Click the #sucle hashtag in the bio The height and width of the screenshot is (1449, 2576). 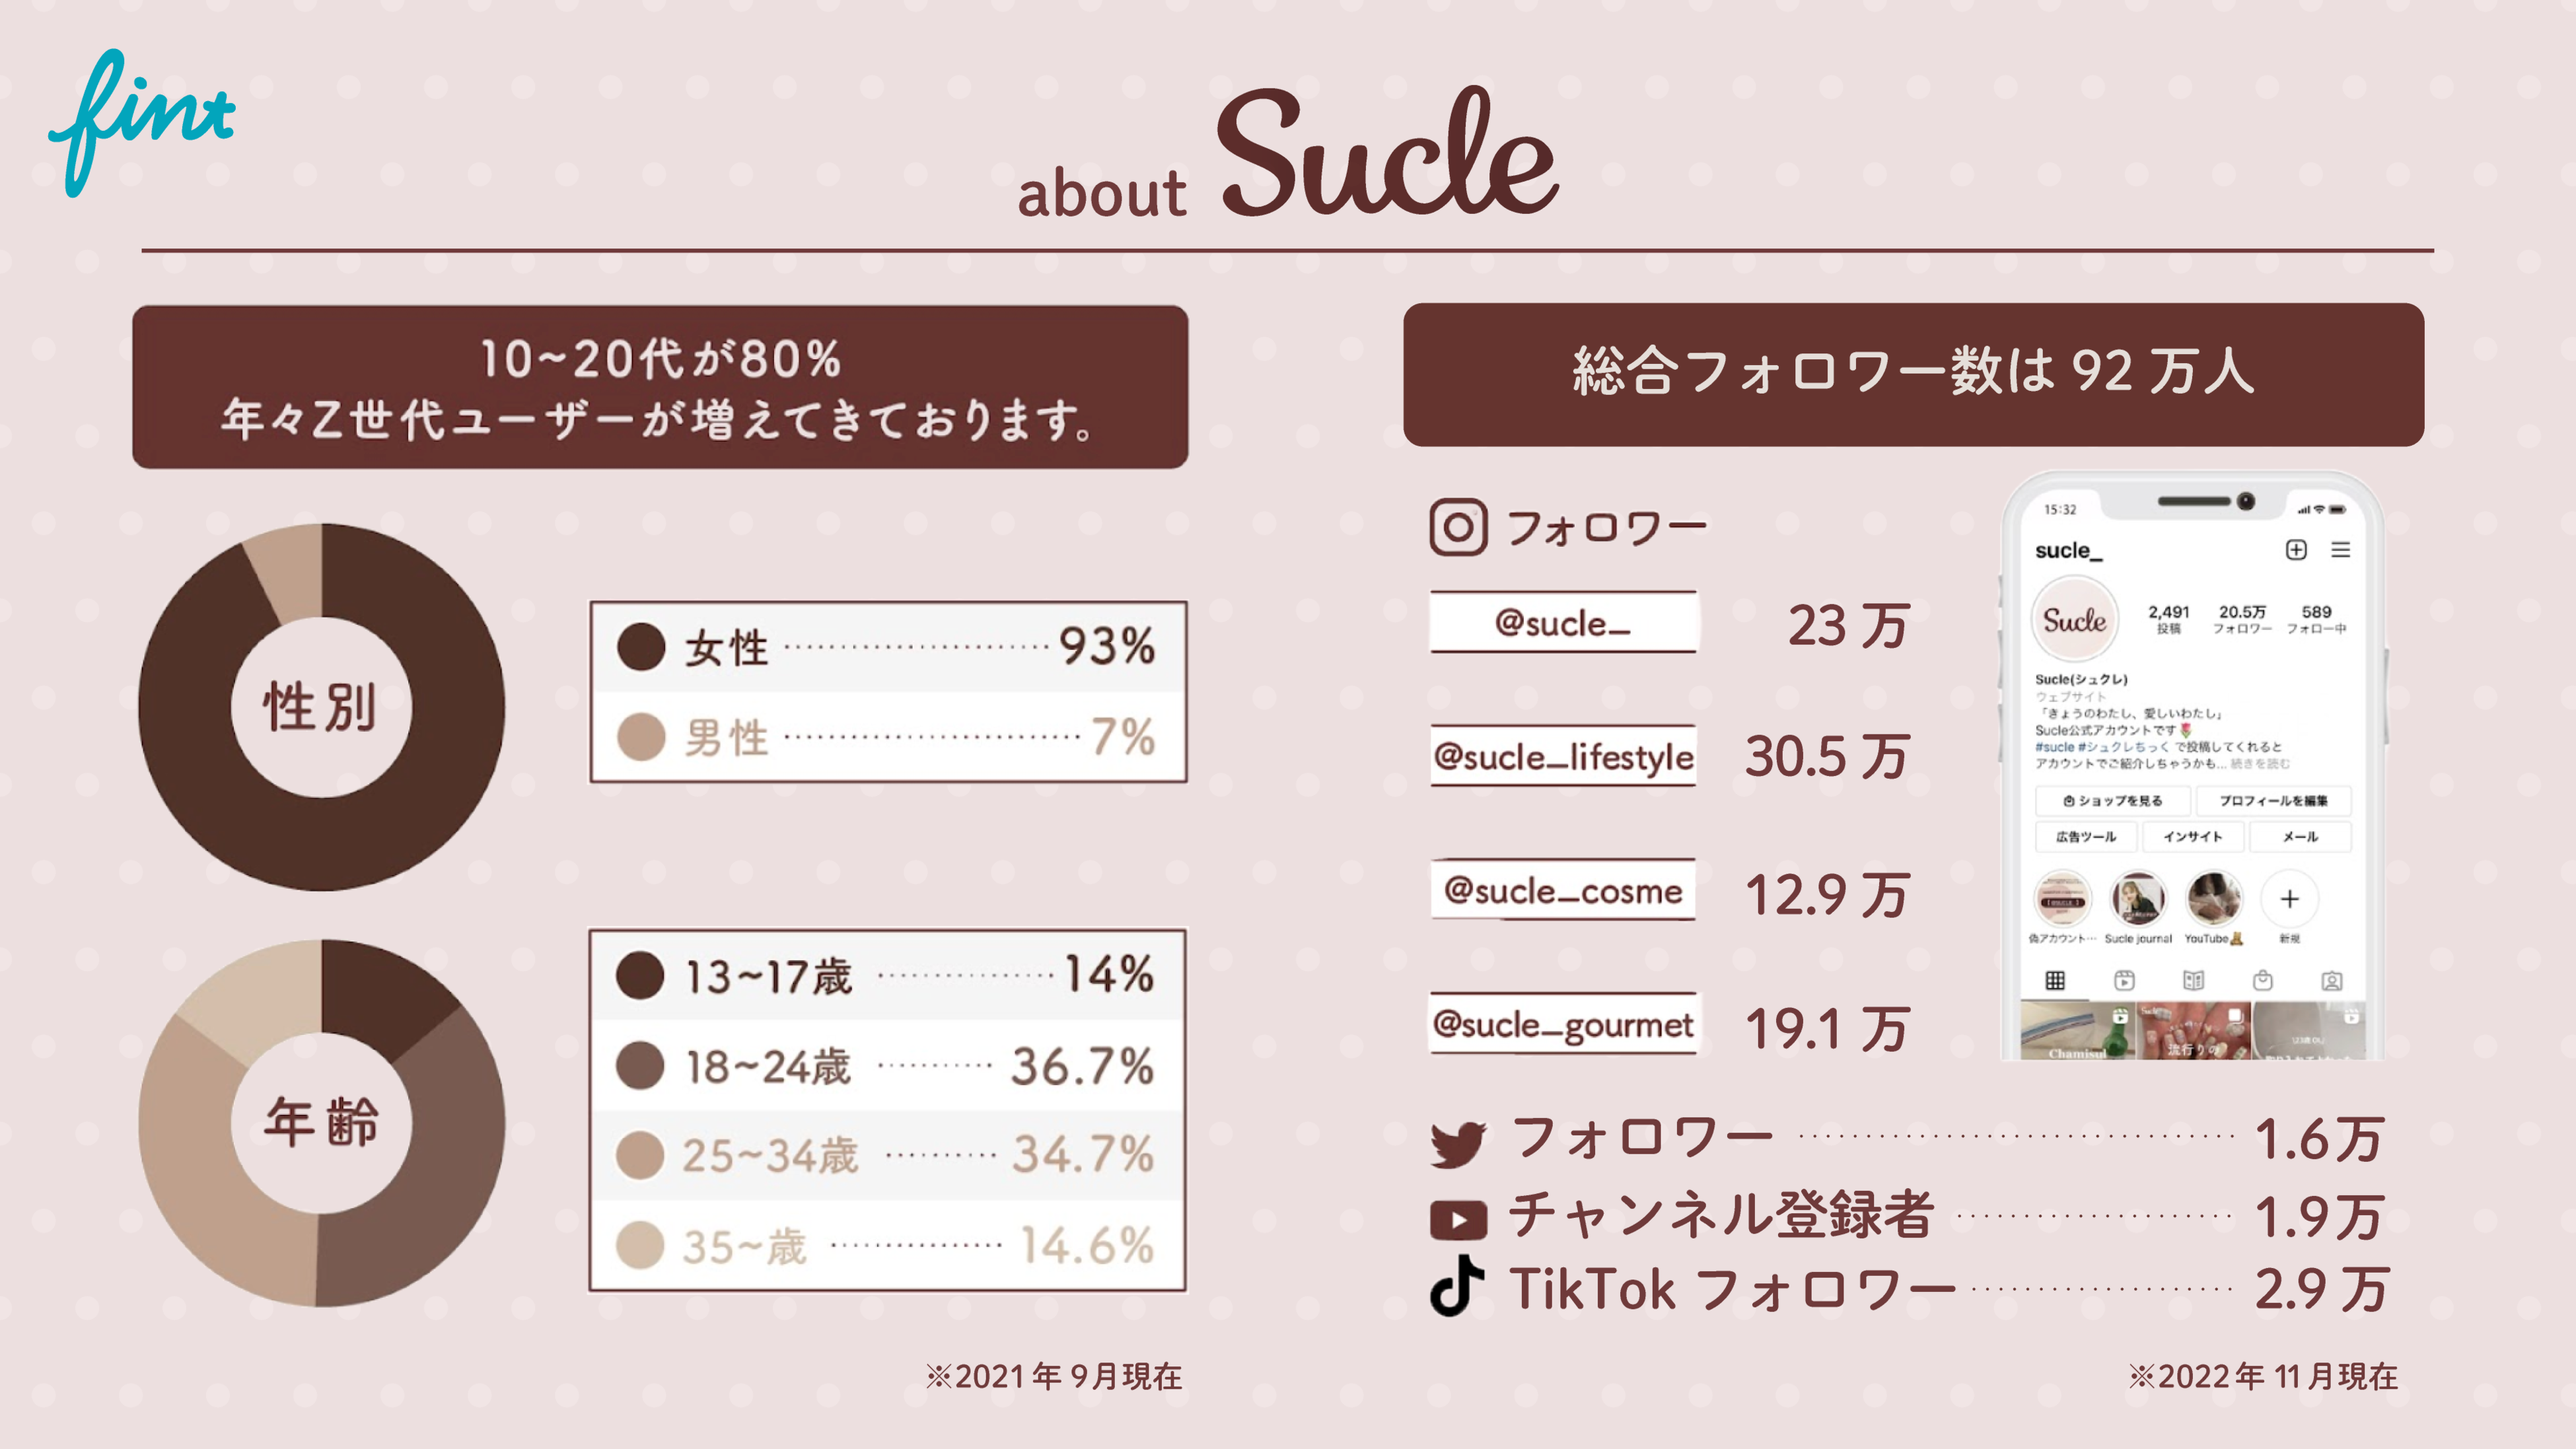coord(2054,747)
